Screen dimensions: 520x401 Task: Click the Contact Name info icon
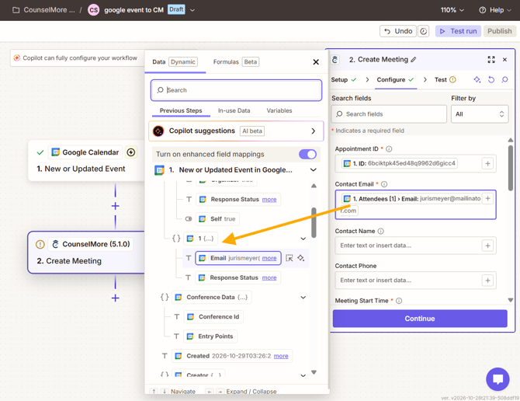(381, 231)
